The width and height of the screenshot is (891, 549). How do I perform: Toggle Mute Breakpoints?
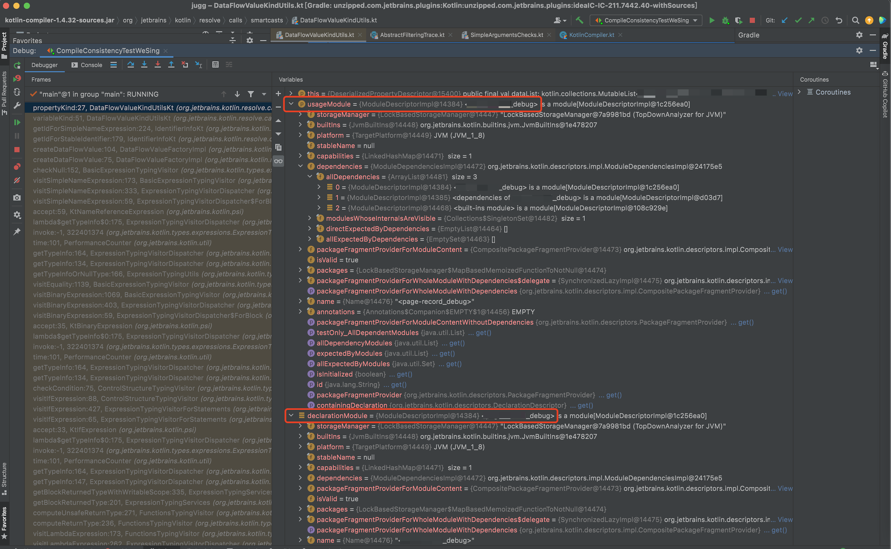click(x=17, y=180)
